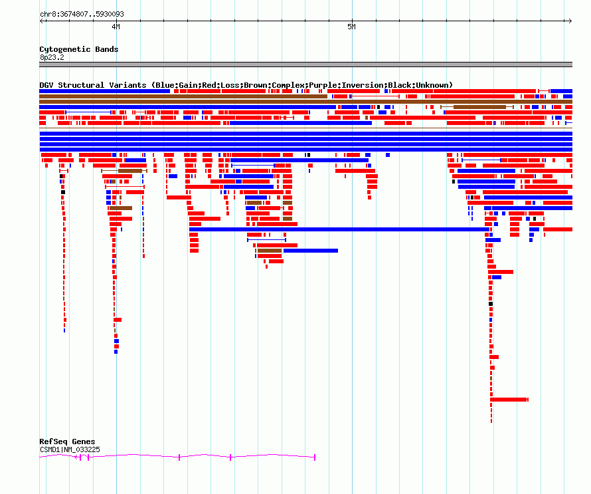Click the 4M ruler tick label
The image size is (591, 494).
pos(116,27)
